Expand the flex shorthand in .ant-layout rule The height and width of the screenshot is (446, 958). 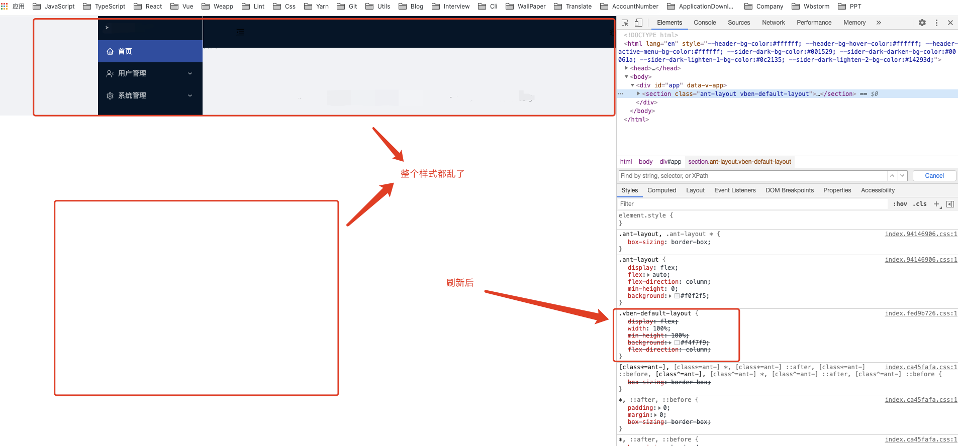click(x=648, y=275)
